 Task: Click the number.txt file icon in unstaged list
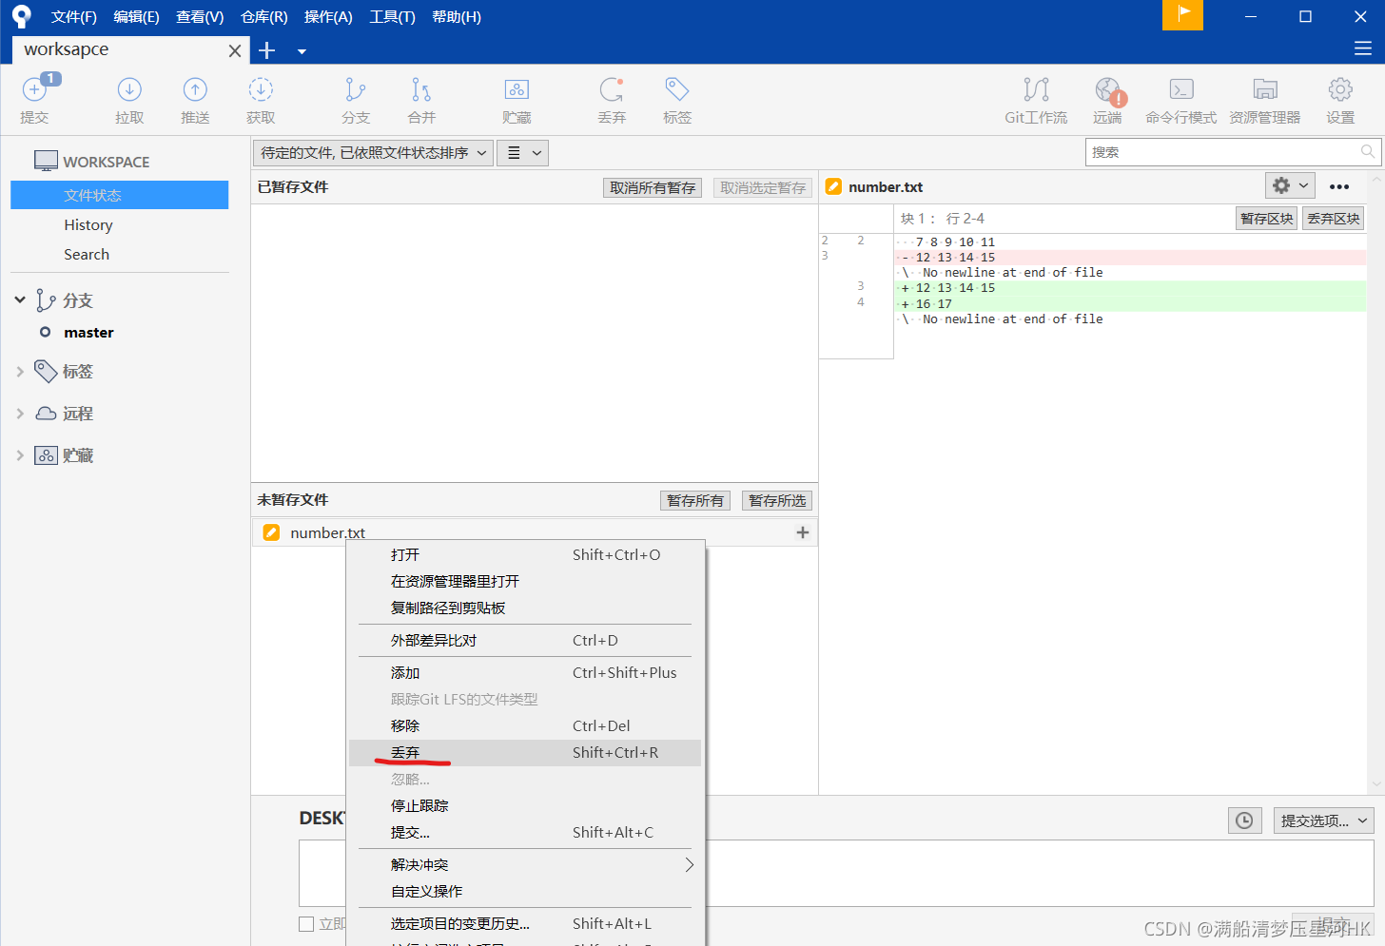[271, 532]
